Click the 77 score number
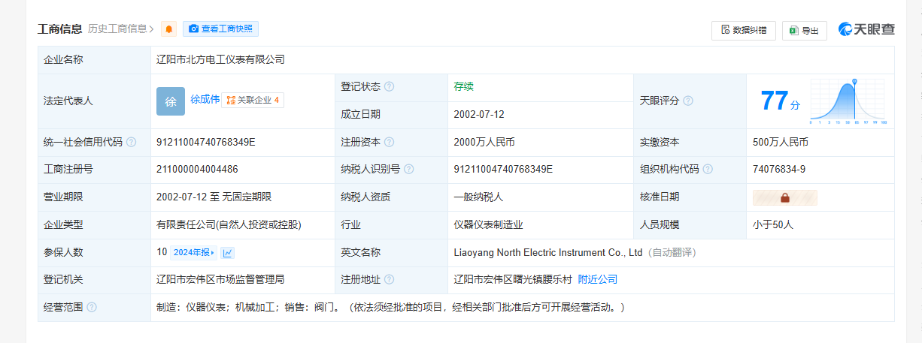 tap(774, 101)
